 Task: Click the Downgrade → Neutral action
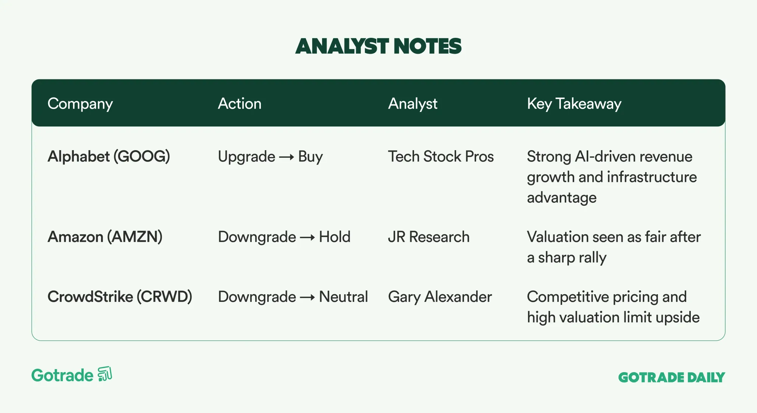(293, 297)
